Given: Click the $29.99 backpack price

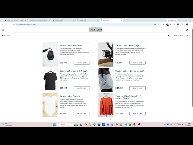Looking at the screenshot, I should click(x=63, y=63).
